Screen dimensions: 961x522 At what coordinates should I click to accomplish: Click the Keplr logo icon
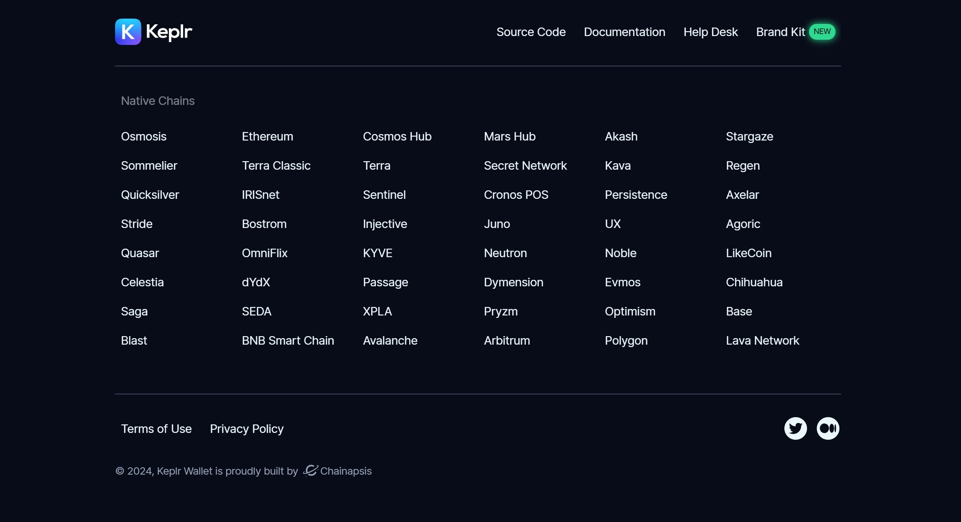pyautogui.click(x=128, y=32)
